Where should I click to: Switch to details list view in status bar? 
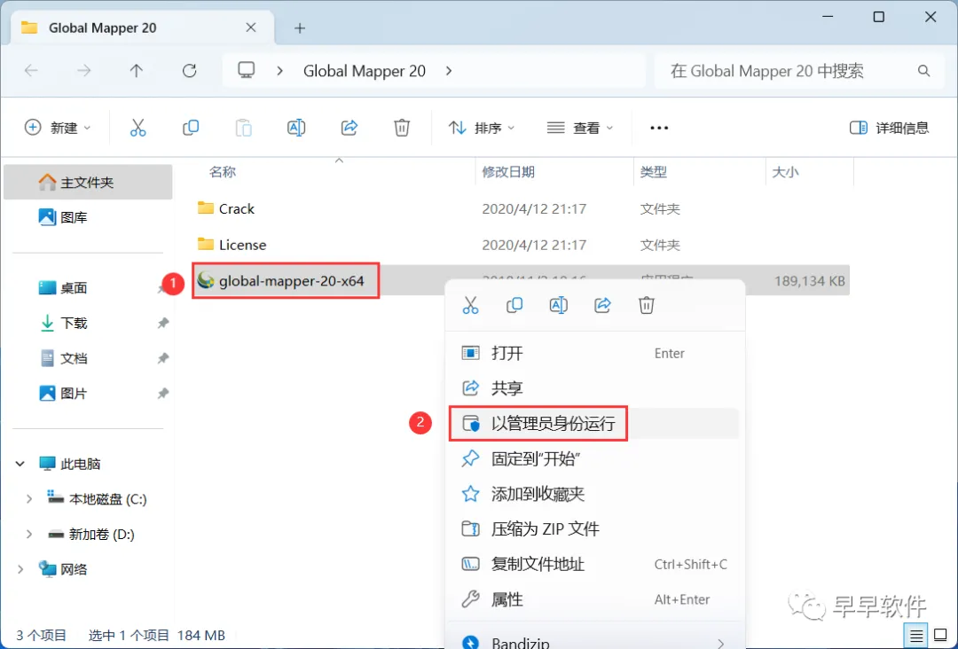(916, 637)
